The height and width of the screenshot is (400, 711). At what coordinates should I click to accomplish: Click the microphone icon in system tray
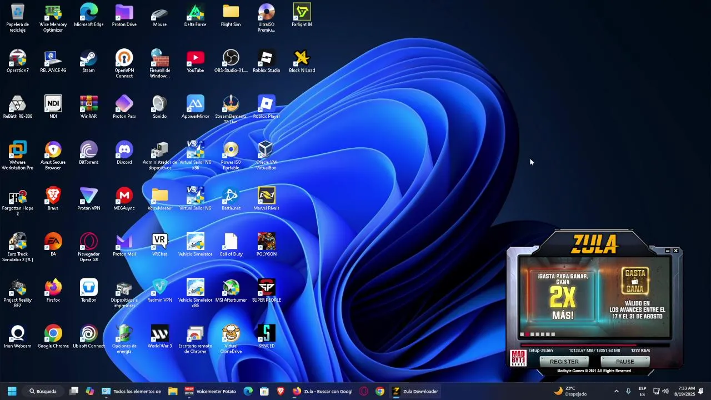coord(628,391)
